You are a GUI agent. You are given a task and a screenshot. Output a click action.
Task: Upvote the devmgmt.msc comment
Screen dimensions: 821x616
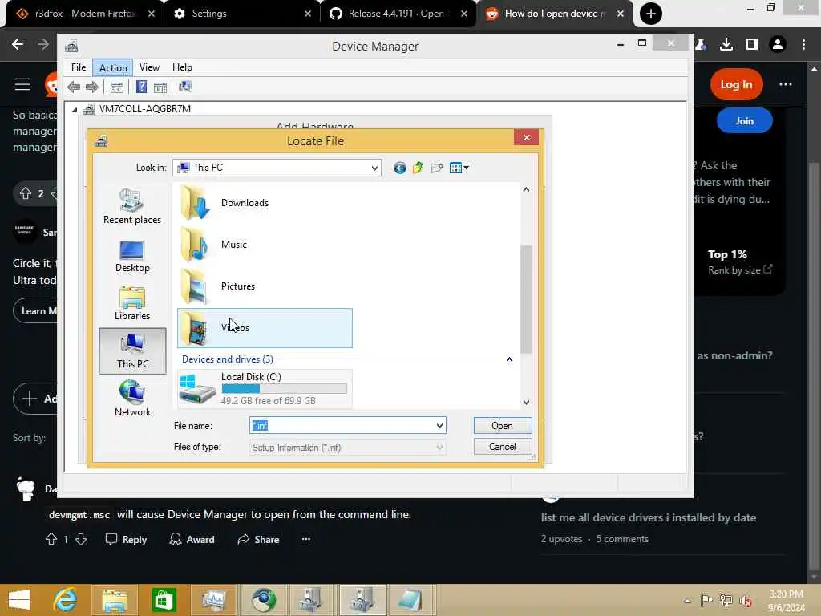pos(51,539)
